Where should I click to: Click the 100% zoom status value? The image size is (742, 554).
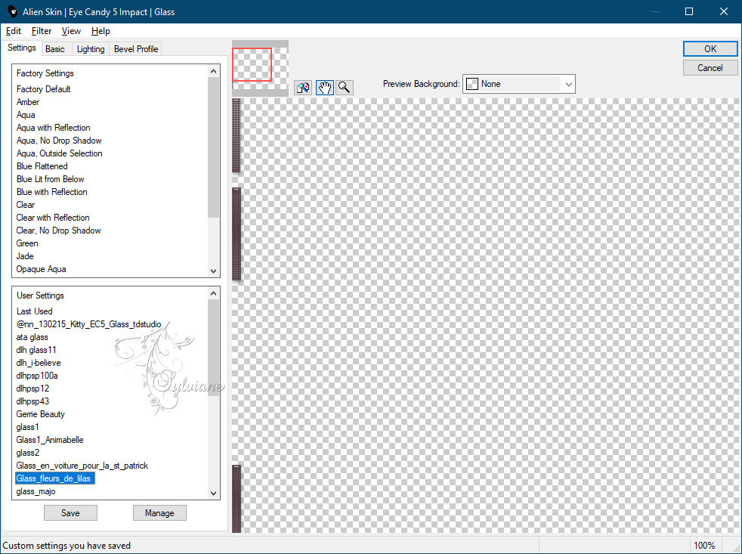click(x=704, y=545)
